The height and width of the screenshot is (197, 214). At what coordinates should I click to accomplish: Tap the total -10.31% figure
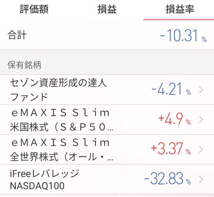[x=183, y=35]
